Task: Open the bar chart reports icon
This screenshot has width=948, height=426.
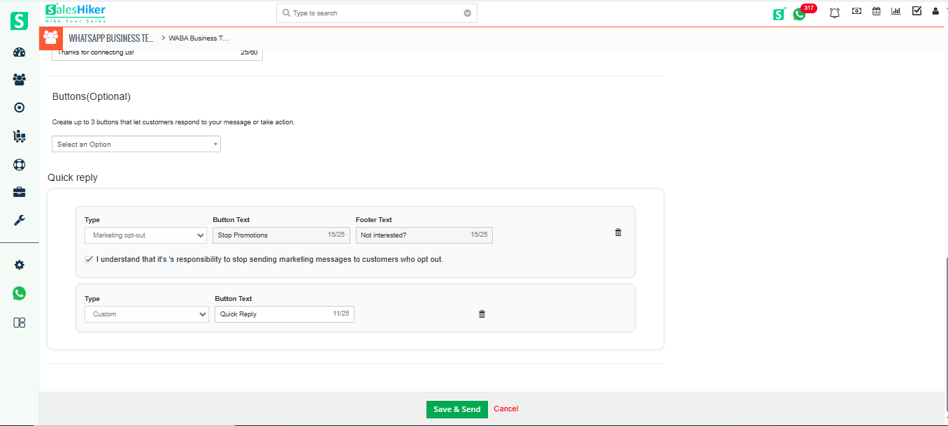Action: 896,12
